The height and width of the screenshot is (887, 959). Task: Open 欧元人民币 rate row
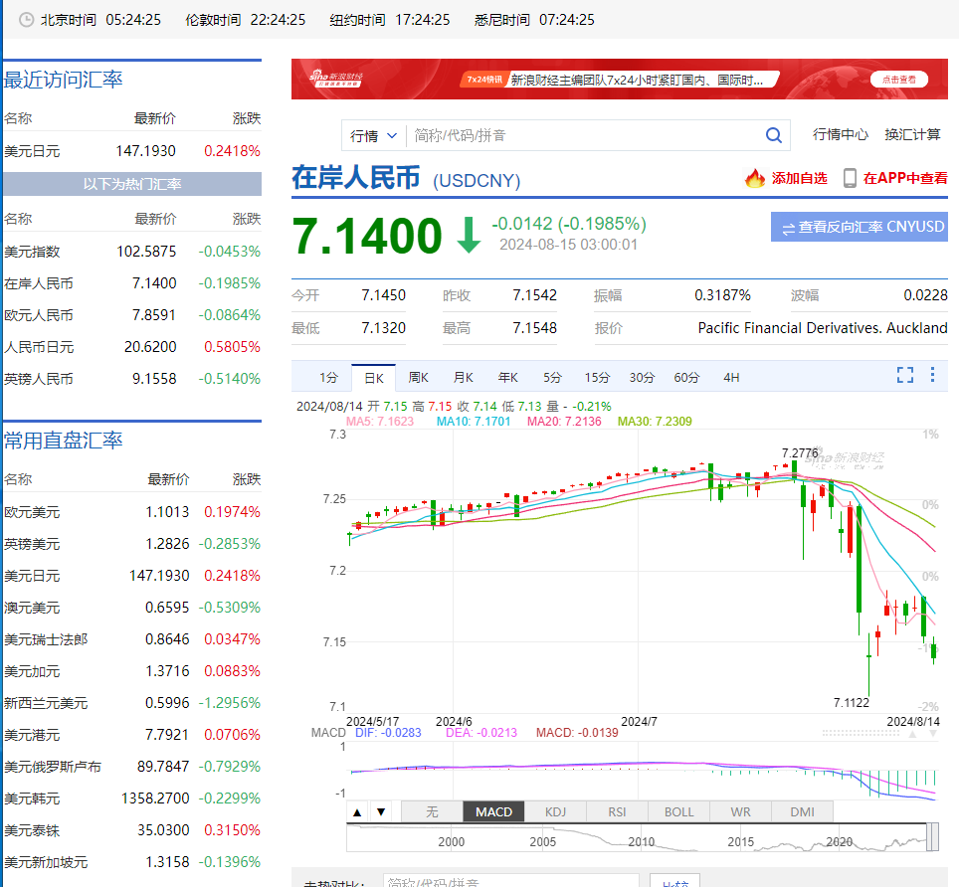[x=132, y=315]
